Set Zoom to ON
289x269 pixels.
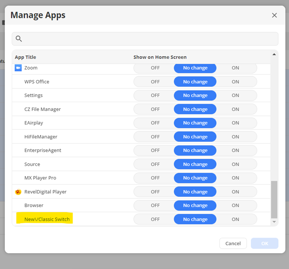235,68
